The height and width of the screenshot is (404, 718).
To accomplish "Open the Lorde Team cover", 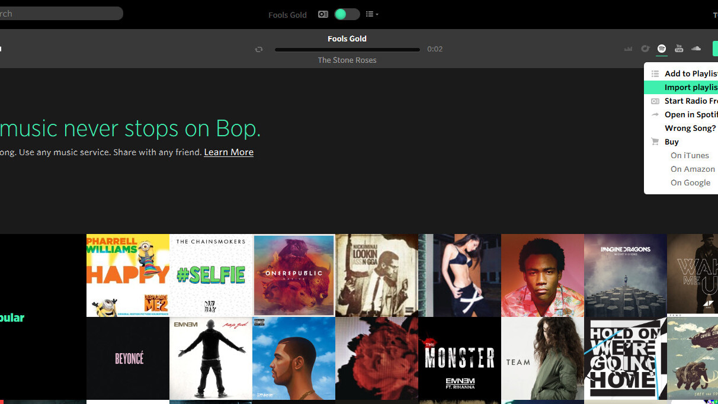I will coord(543,358).
